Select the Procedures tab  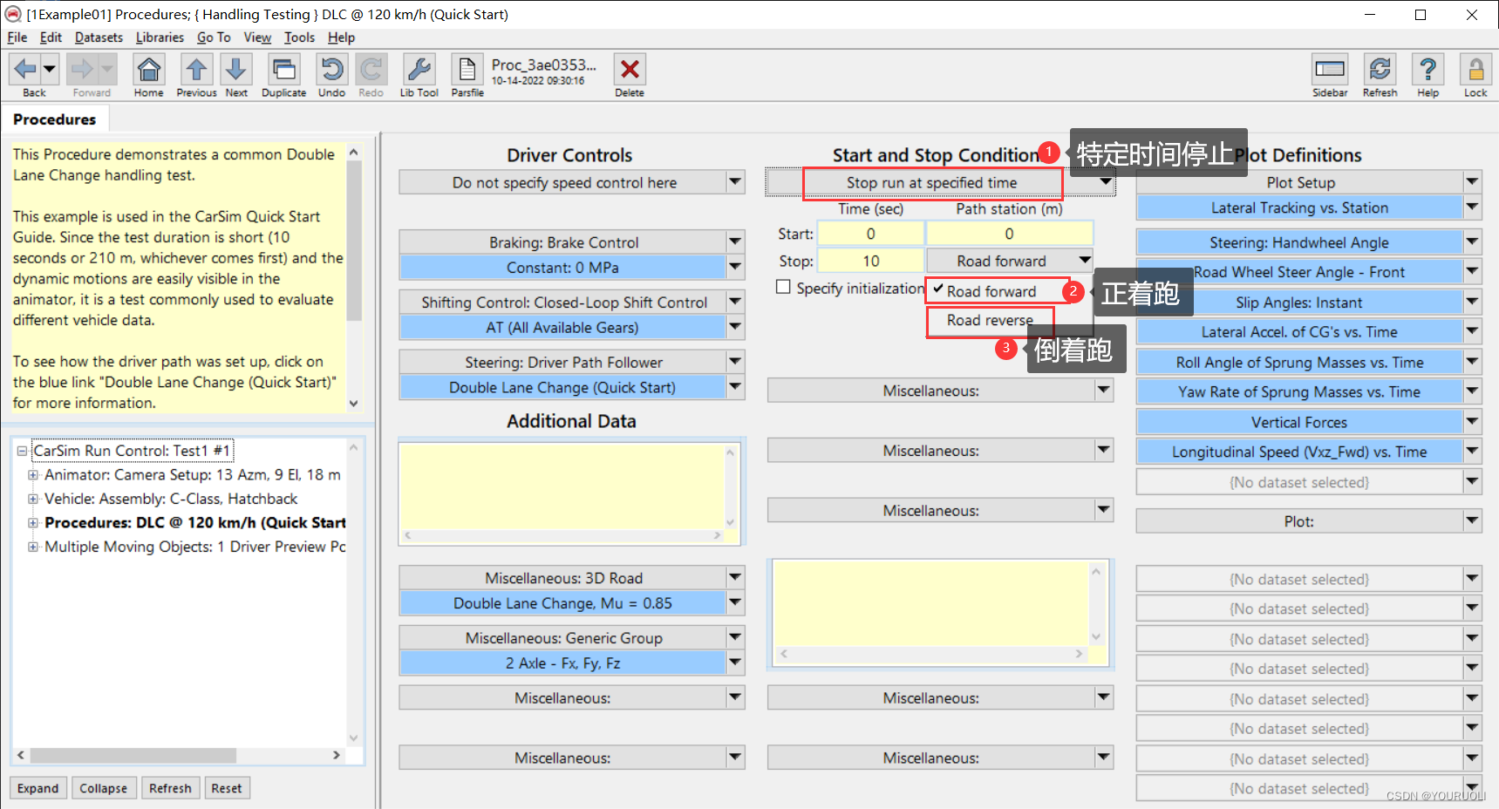point(55,119)
